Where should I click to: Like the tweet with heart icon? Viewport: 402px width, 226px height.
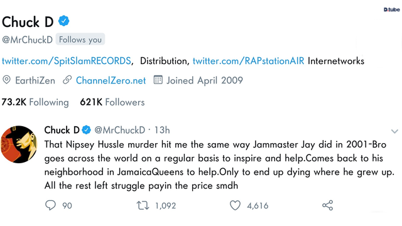pyautogui.click(x=235, y=205)
